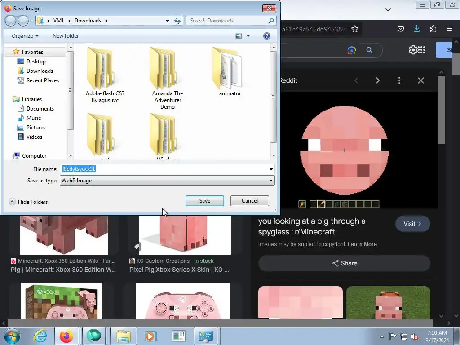Show the next image with right arrow
The height and width of the screenshot is (345, 460).
tap(377, 80)
